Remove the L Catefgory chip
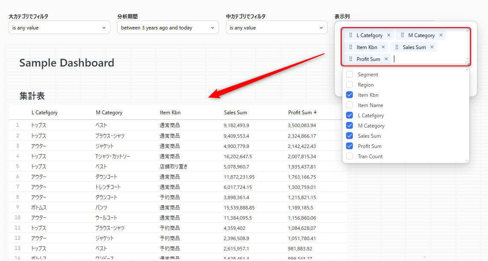This screenshot has height=261, width=488. (389, 35)
